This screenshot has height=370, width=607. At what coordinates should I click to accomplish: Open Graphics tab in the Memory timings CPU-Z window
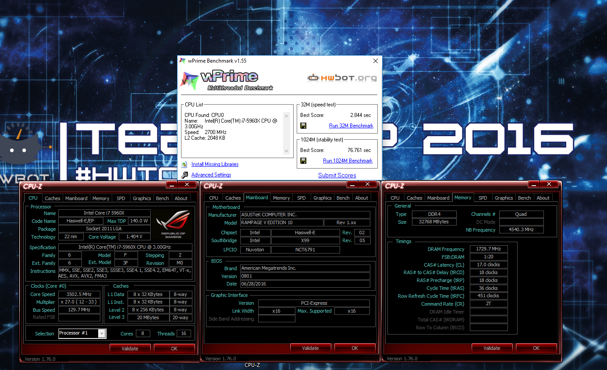pos(504,198)
